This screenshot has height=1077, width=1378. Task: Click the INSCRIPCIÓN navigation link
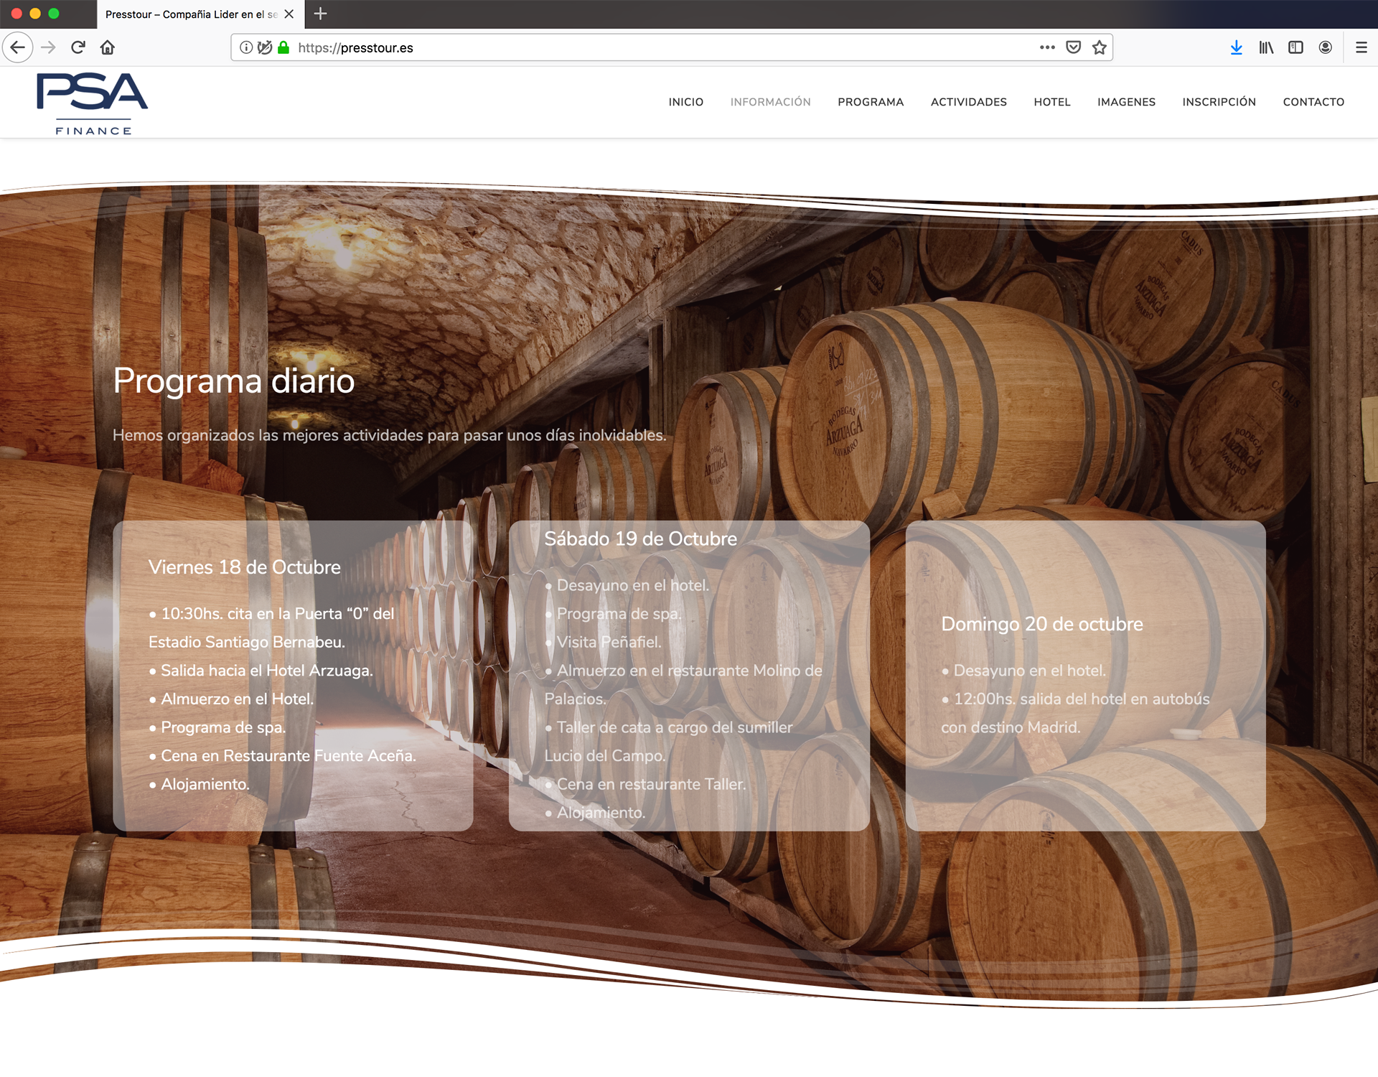1219,102
